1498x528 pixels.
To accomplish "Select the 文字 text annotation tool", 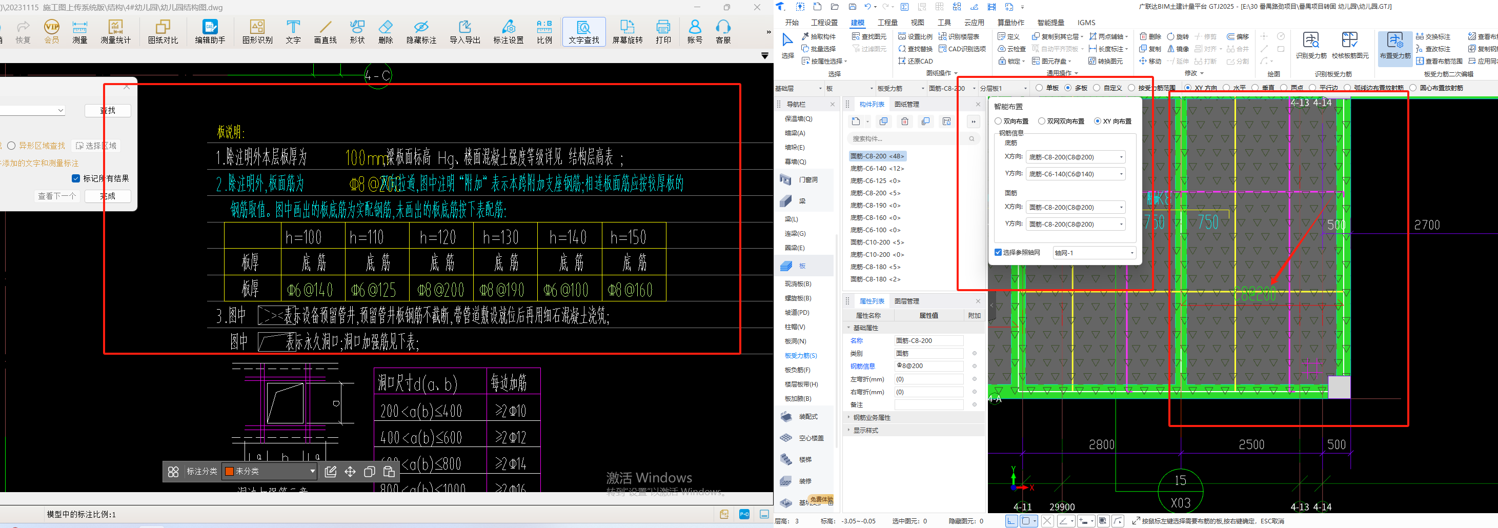I will 293,32.
